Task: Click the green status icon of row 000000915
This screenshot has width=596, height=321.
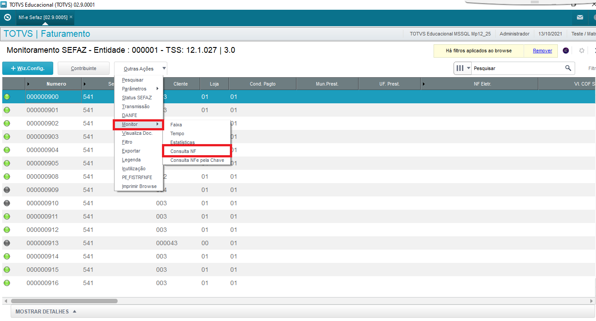Action: 7,270
